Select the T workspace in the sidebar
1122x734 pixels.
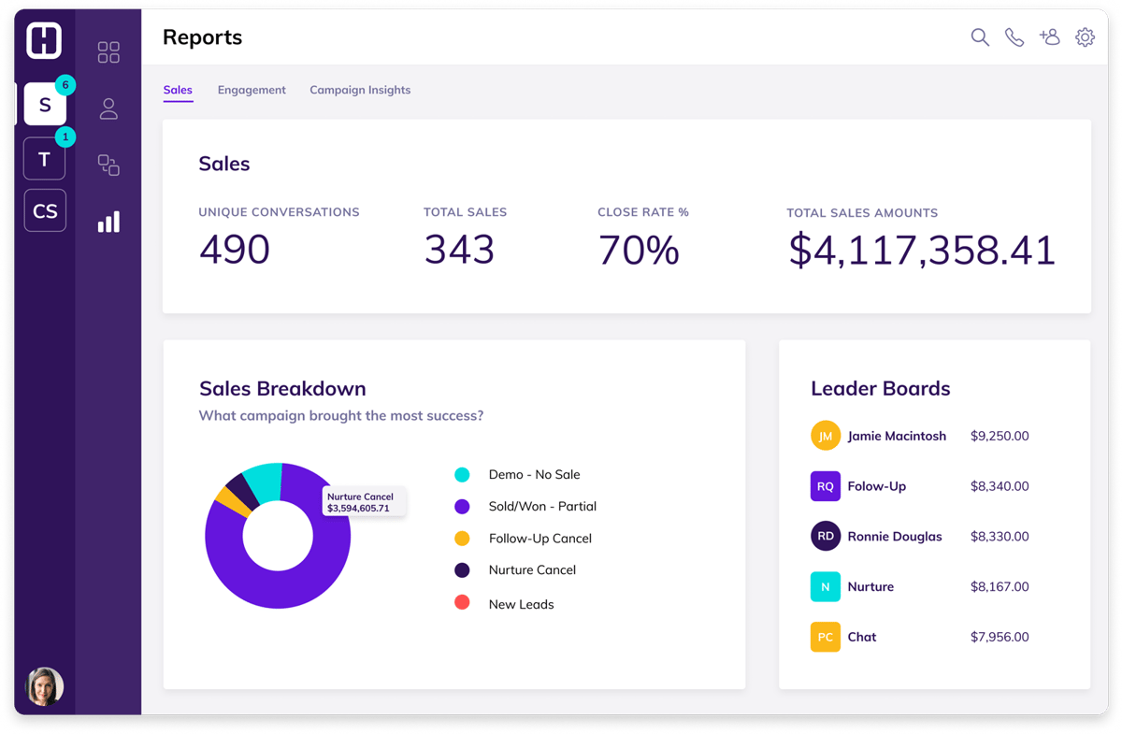pos(44,159)
